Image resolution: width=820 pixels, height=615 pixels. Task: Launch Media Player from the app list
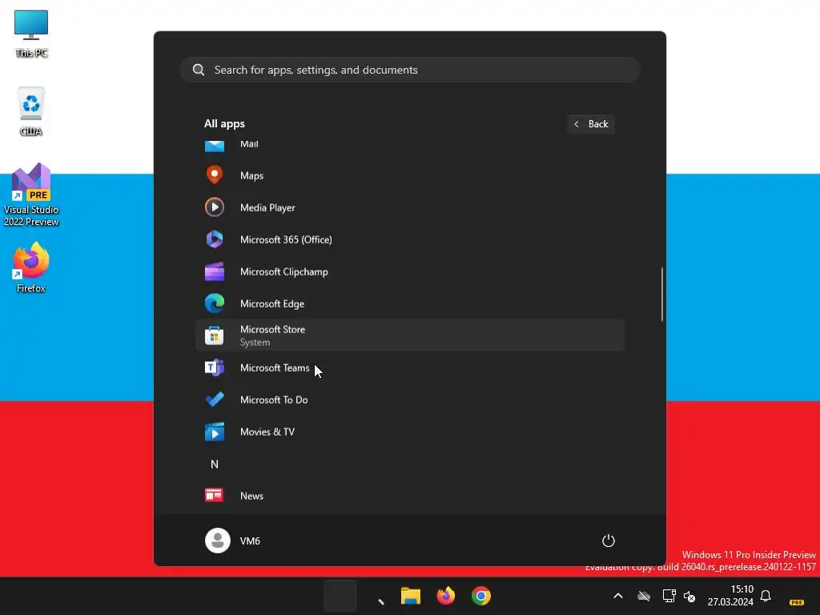[x=409, y=207]
